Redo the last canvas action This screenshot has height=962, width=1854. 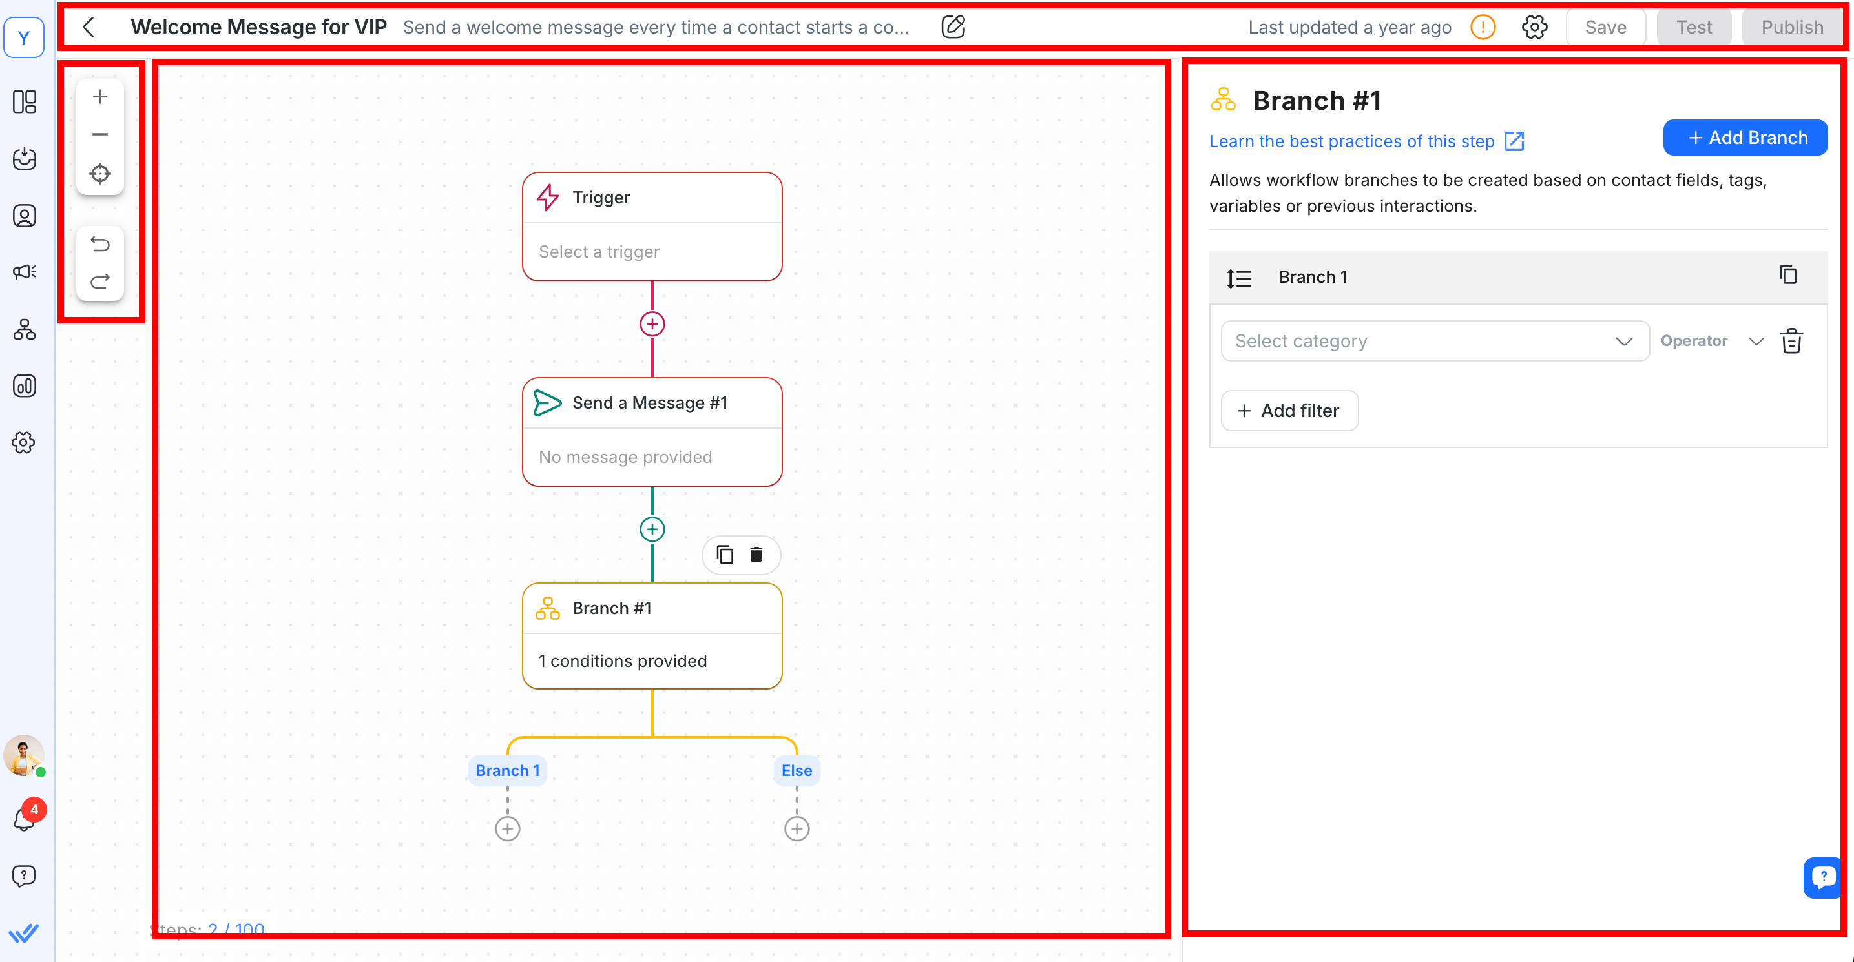(x=100, y=281)
